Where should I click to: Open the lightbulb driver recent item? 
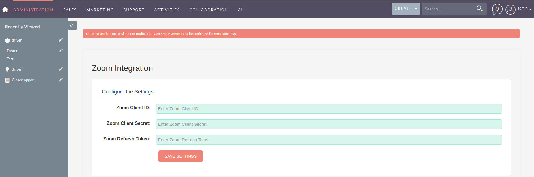pyautogui.click(x=17, y=69)
